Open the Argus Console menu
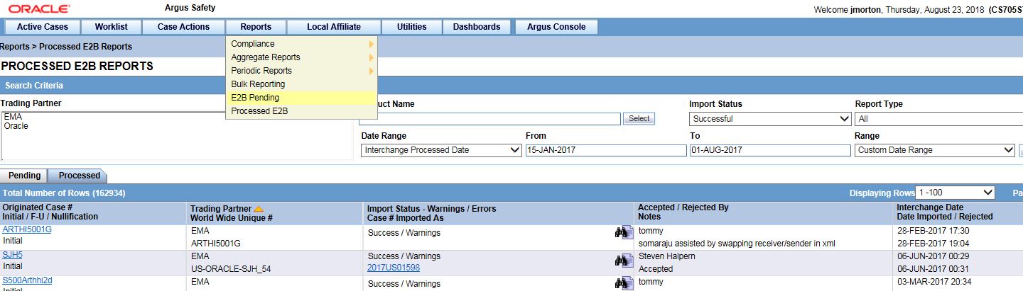 coord(556,27)
